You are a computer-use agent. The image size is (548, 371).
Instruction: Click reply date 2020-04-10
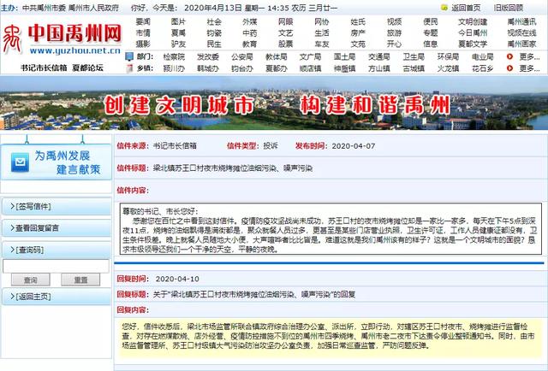coord(177,279)
